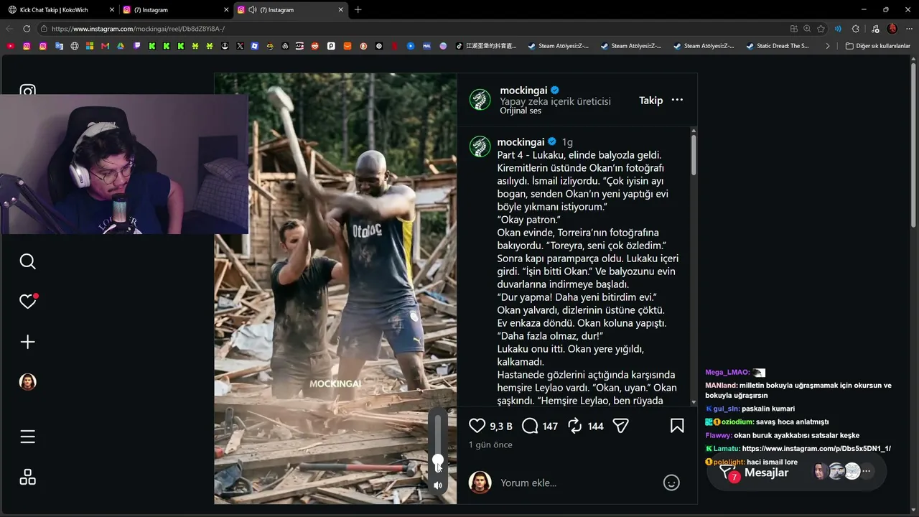Open the X bookmark in favorites bar
Image resolution: width=919 pixels, height=517 pixels.
(240, 46)
